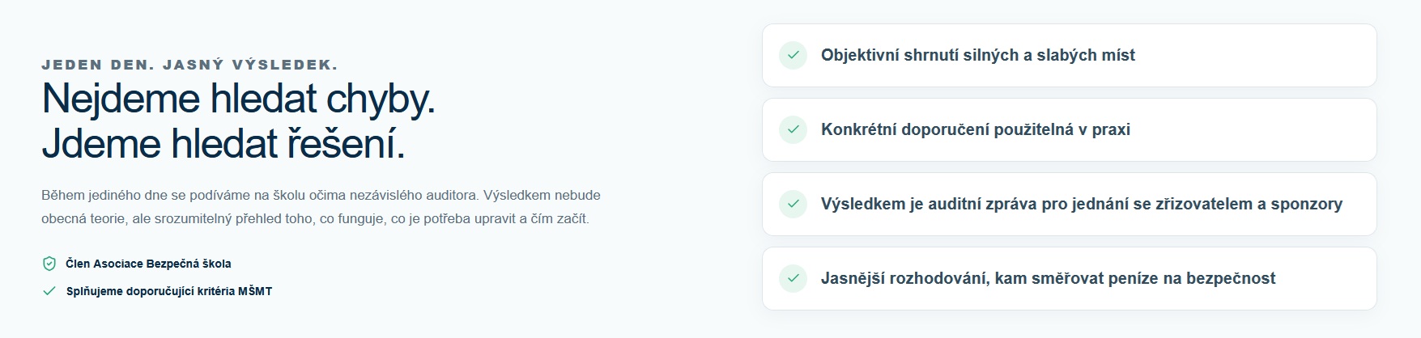Viewport: 1421px width, 338px height.
Task: Click the green tick before Splňujeme doporučující kritéria
Action: [x=49, y=291]
